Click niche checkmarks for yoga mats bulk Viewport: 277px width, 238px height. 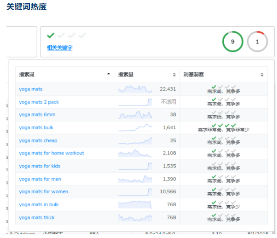tap(223, 126)
